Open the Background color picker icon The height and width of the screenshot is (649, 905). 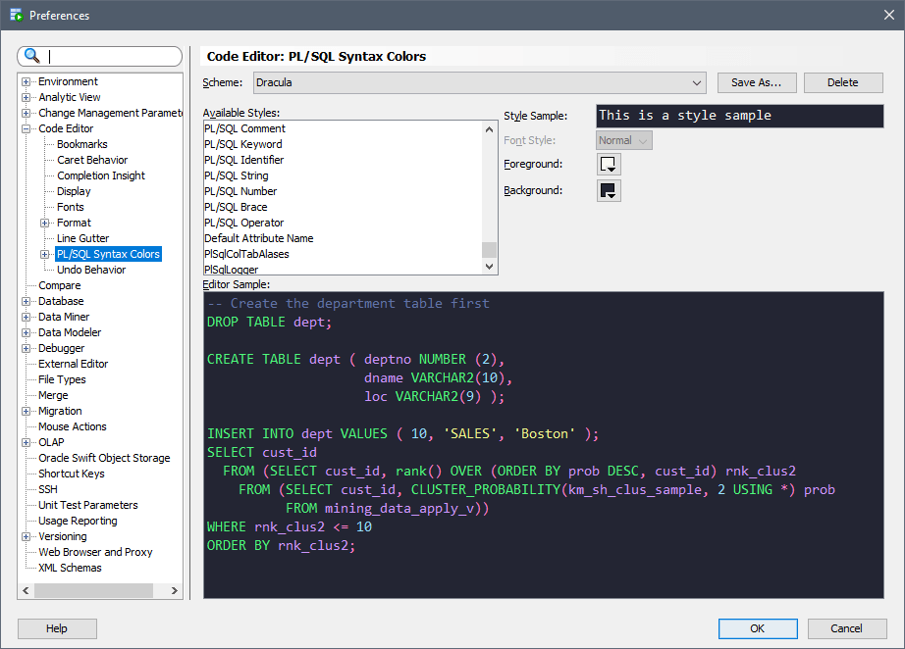(608, 190)
